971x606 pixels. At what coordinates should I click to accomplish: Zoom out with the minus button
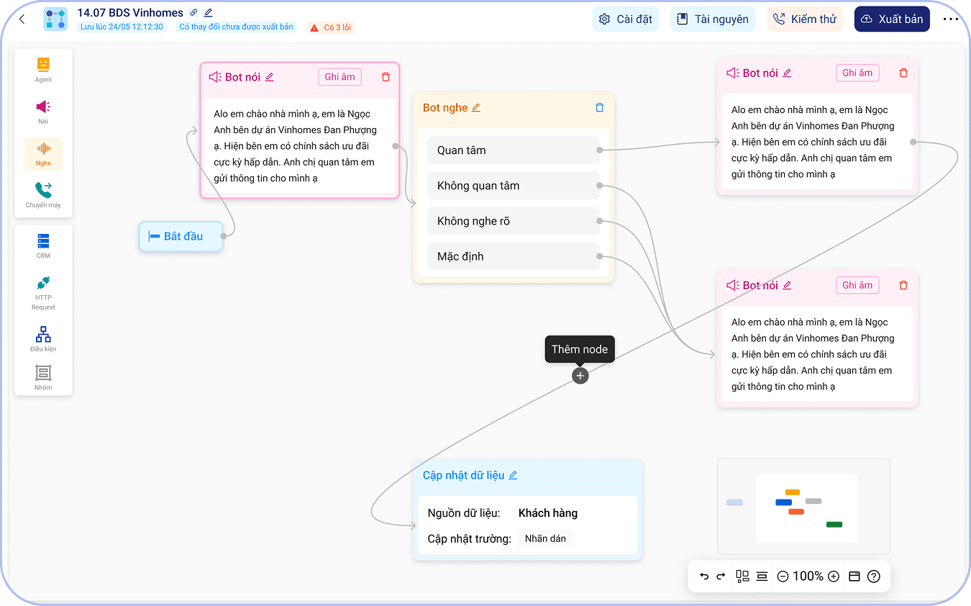point(783,576)
